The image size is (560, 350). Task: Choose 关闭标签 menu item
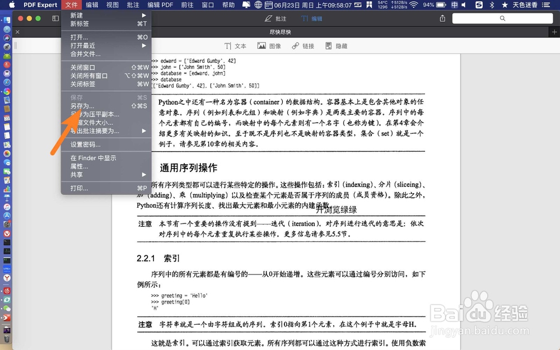106,84
